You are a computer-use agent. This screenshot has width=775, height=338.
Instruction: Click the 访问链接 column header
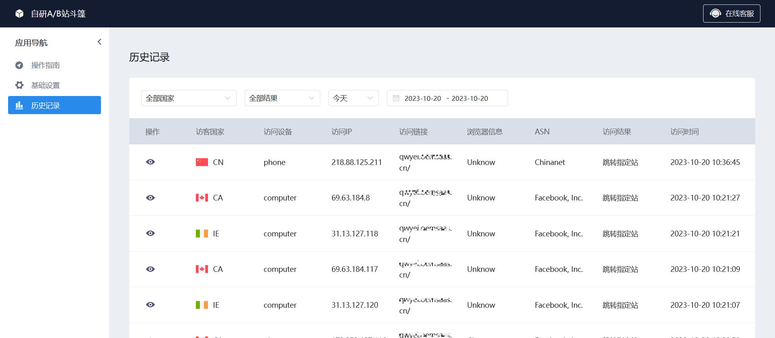tap(414, 131)
